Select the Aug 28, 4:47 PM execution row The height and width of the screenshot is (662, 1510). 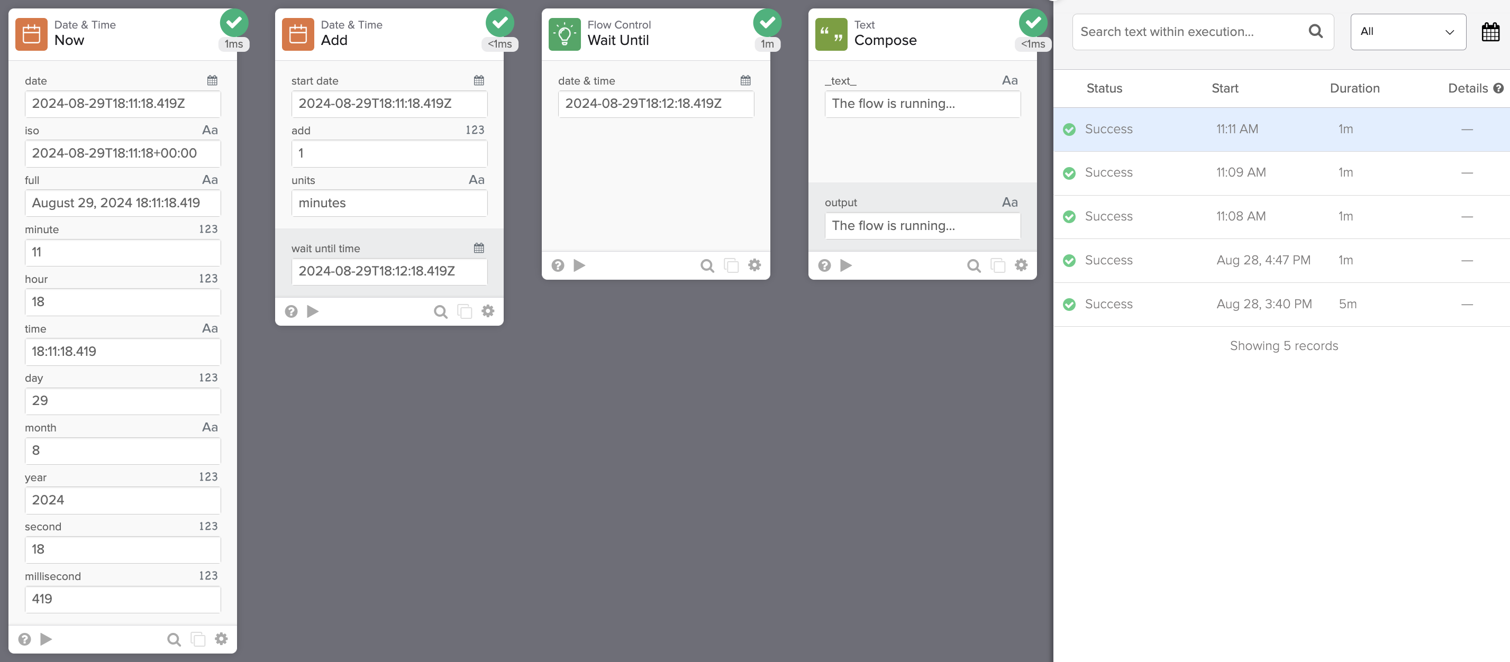1281,260
